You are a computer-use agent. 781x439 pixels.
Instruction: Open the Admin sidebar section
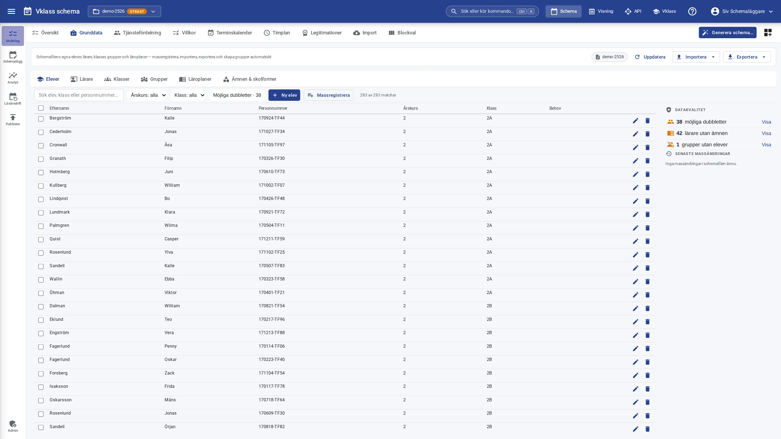[x=13, y=426]
